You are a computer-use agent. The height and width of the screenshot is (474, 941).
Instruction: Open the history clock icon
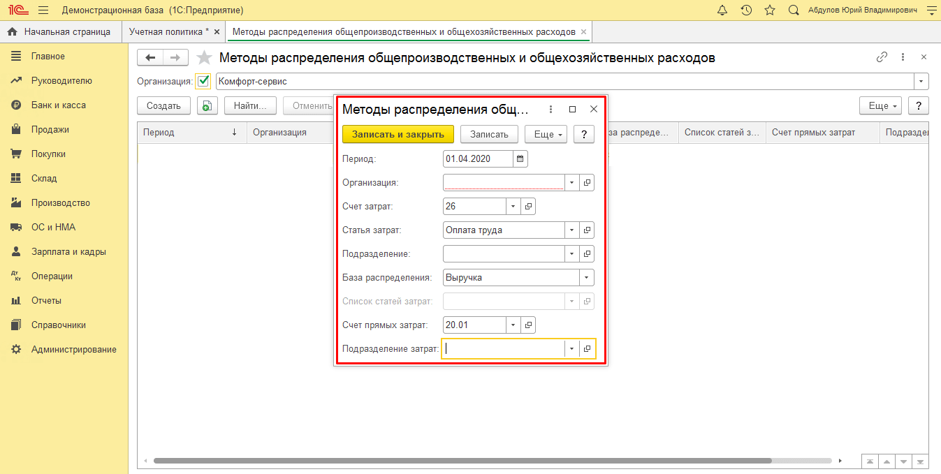[x=746, y=10]
